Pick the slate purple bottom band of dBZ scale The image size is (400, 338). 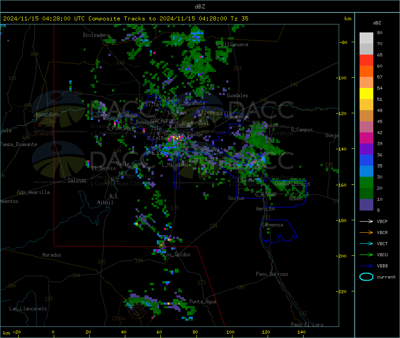(x=366, y=205)
